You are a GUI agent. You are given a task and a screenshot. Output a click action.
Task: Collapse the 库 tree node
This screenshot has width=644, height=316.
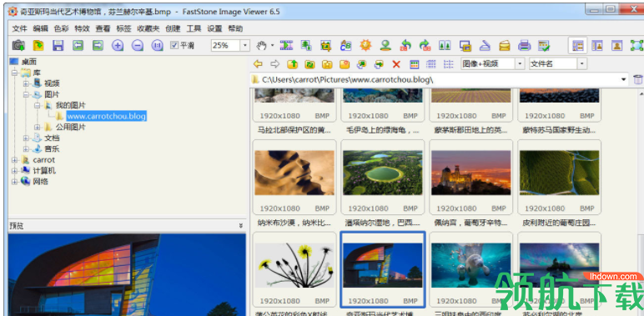point(15,73)
